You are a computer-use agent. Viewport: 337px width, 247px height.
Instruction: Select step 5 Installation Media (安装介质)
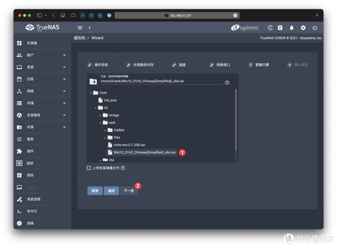coord(258,65)
